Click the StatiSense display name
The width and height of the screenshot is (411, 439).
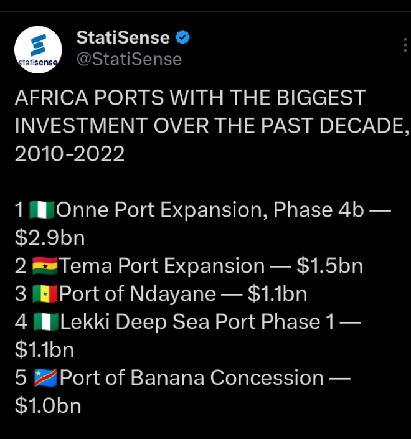point(123,37)
